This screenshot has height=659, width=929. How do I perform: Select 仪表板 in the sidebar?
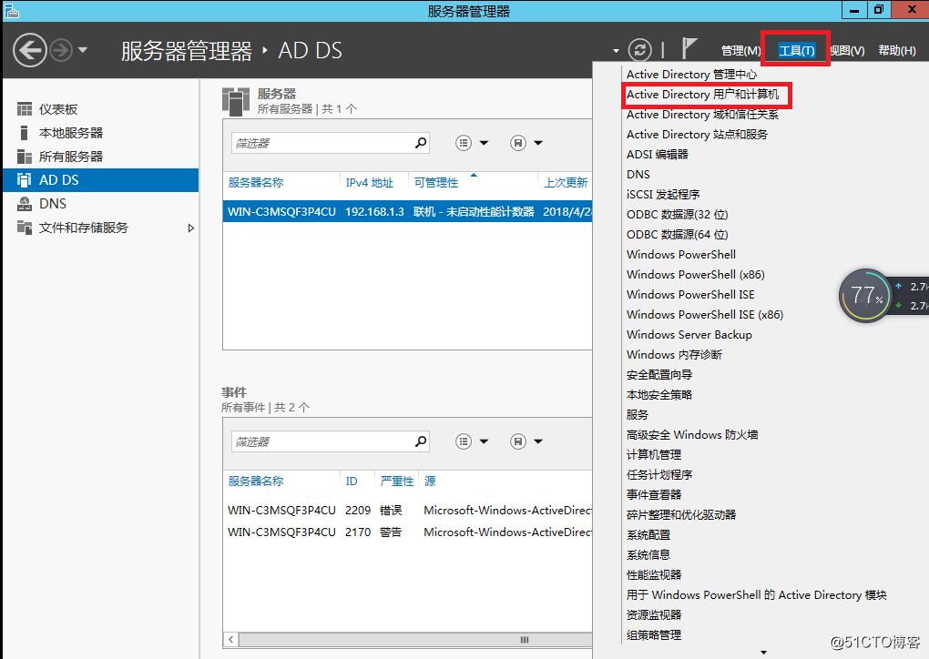pyautogui.click(x=101, y=109)
